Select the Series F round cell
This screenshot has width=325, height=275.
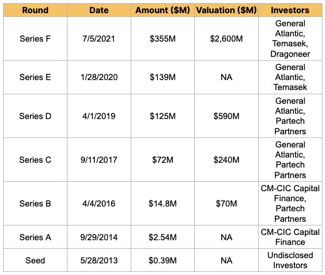click(35, 39)
